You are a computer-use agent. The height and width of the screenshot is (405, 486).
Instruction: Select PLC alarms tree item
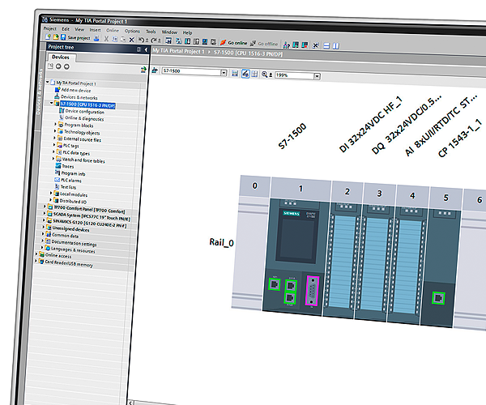click(x=71, y=180)
